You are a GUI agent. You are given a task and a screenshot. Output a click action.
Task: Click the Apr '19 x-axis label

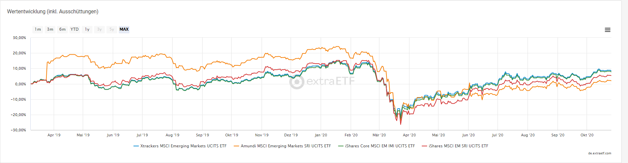[54, 135]
